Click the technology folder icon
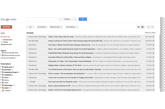Viewport: 165px width, 109px height. pyautogui.click(x=3, y=85)
